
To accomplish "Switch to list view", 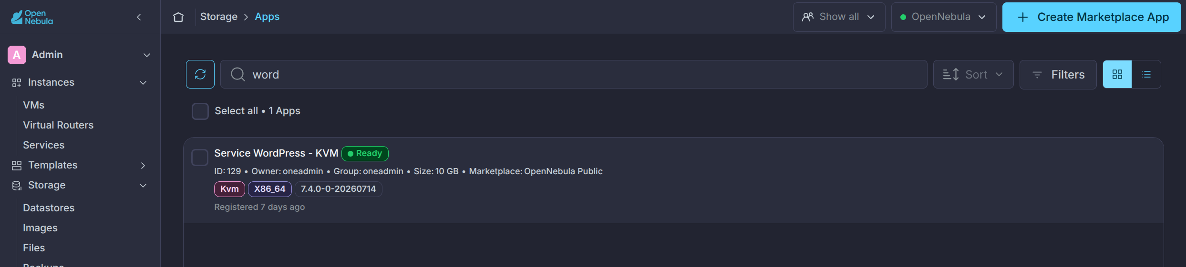I will [x=1146, y=74].
